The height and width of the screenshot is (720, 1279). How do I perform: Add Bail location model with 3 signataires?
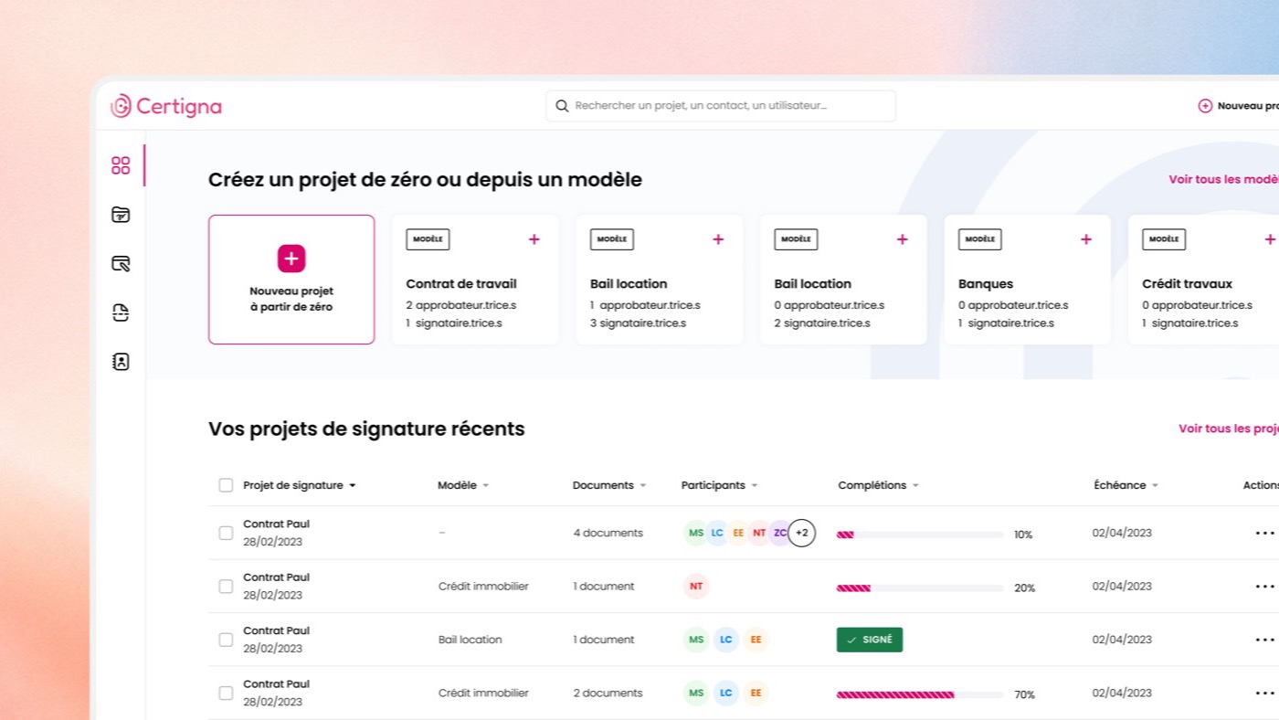718,239
